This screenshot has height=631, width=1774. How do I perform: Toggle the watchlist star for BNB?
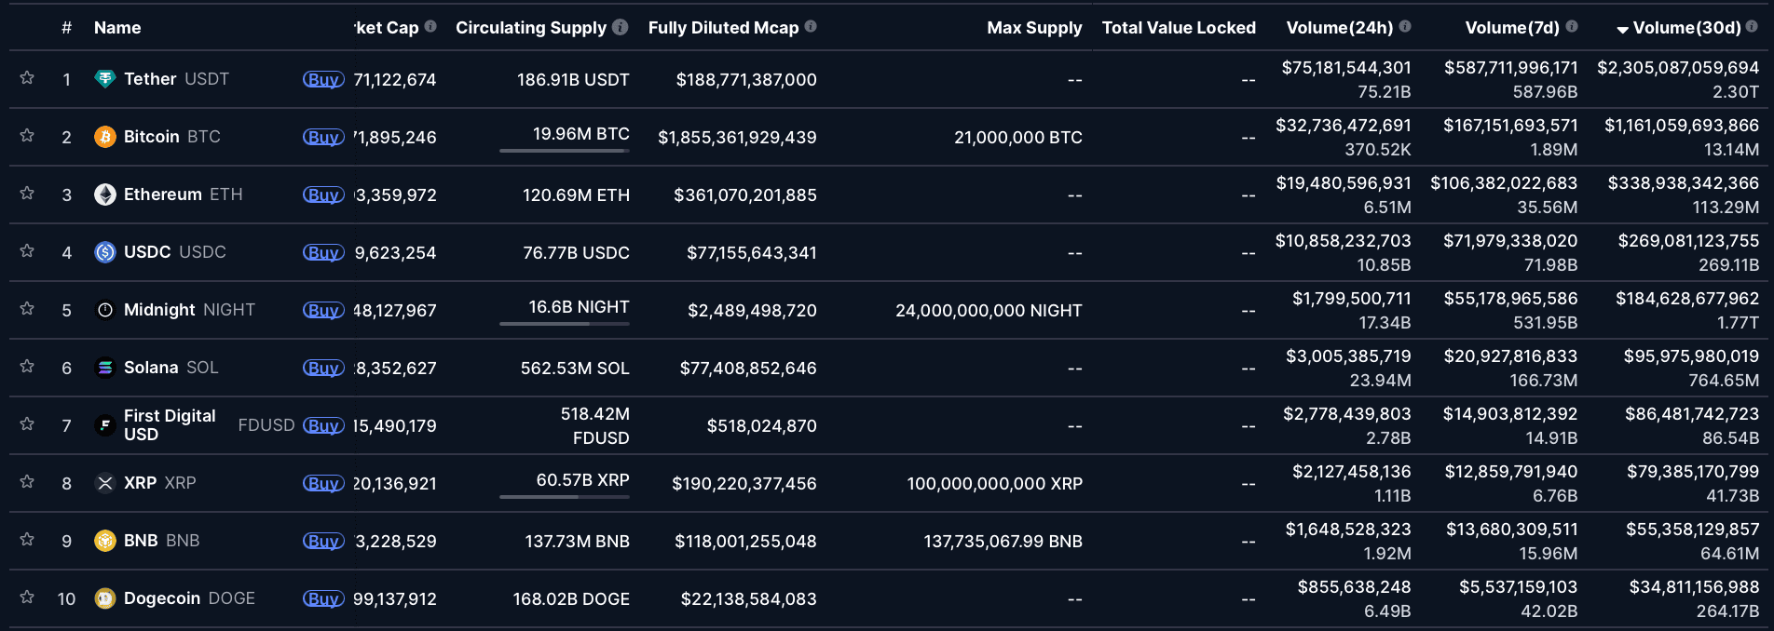tap(27, 540)
